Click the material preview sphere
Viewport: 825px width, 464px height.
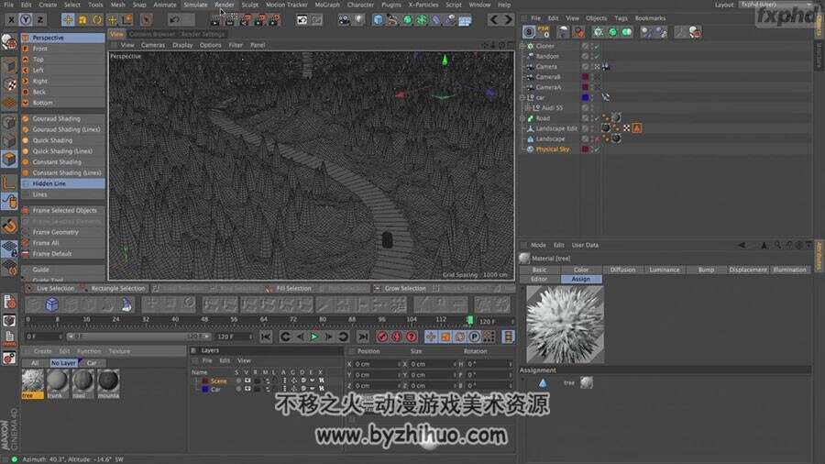pyautogui.click(x=565, y=325)
